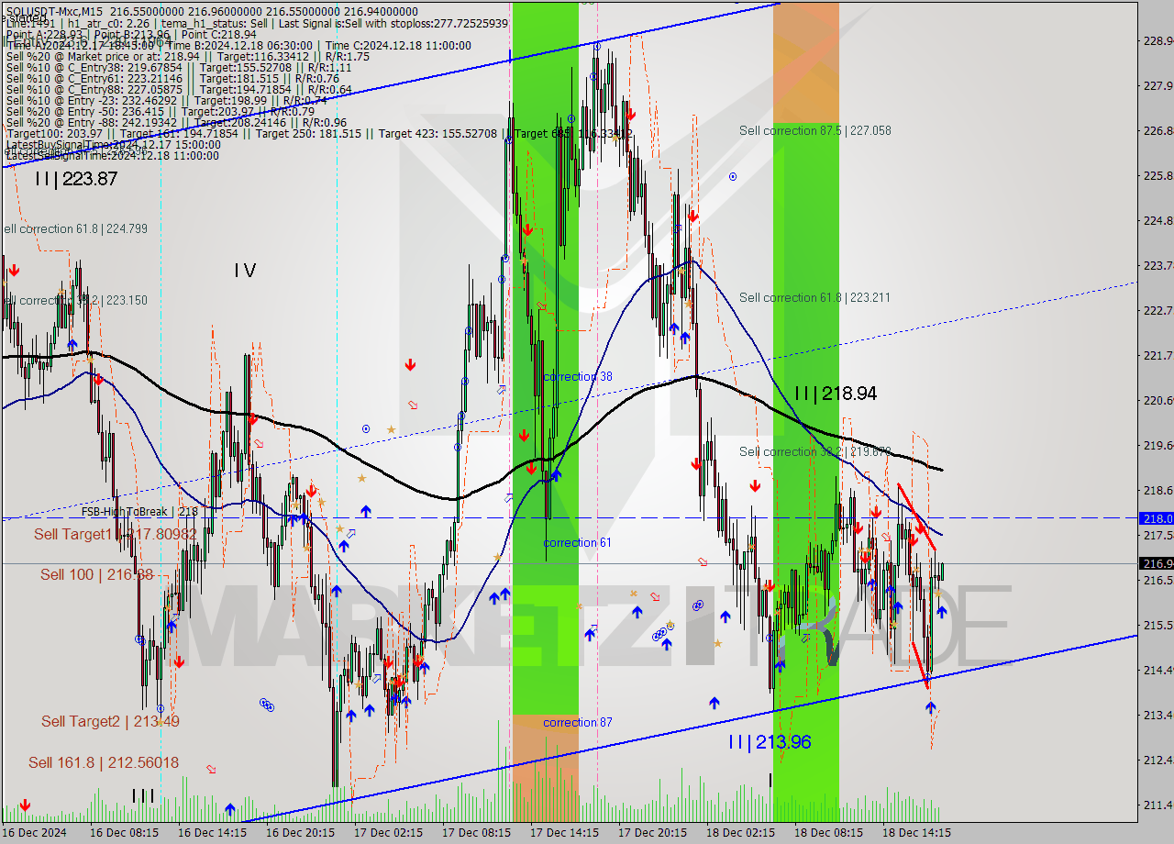The height and width of the screenshot is (844, 1174).
Task: Click the current price 216.9 axis marker
Action: tap(1157, 563)
